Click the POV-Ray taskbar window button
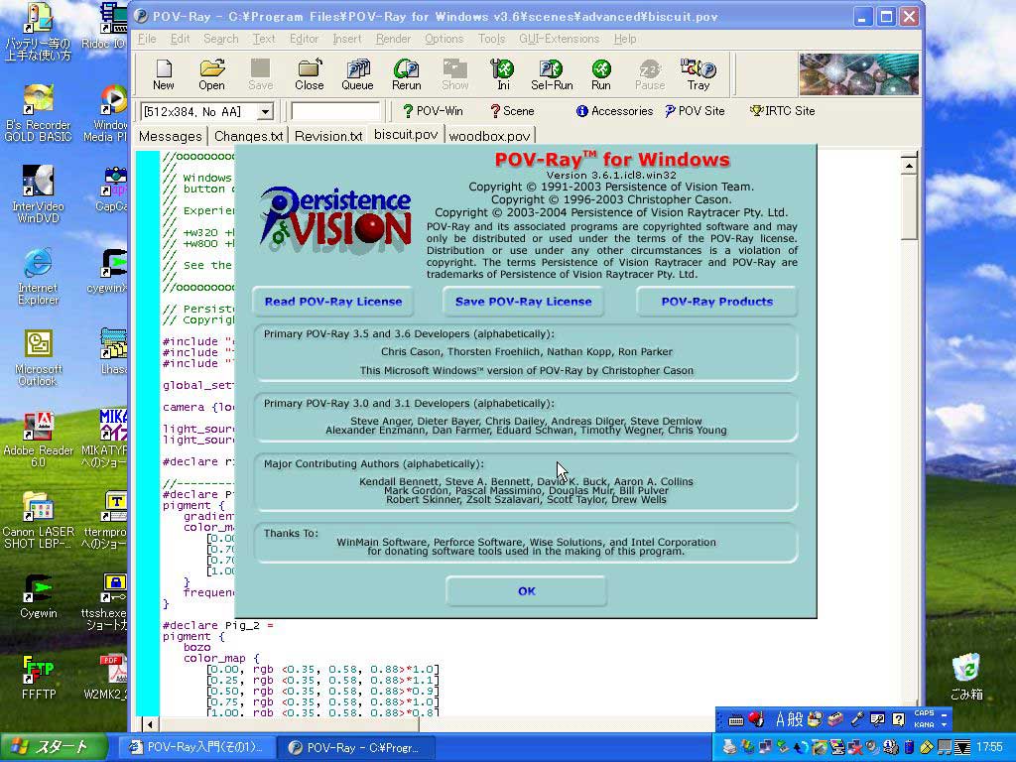1016x762 pixels. click(x=356, y=747)
